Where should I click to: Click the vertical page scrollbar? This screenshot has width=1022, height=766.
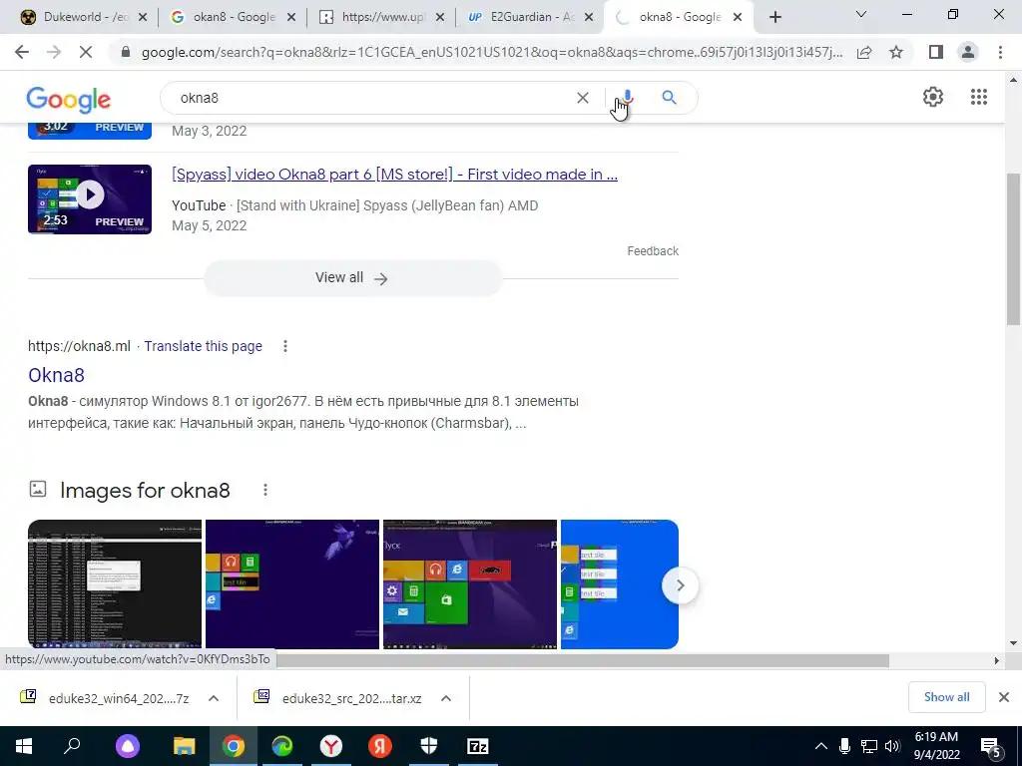(x=1013, y=248)
